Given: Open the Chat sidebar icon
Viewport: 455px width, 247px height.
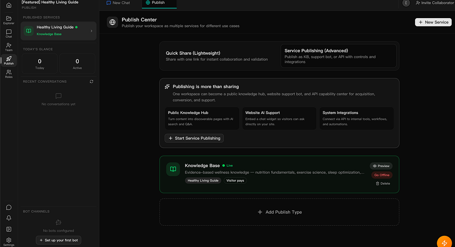Looking at the screenshot, I should pyautogui.click(x=9, y=34).
